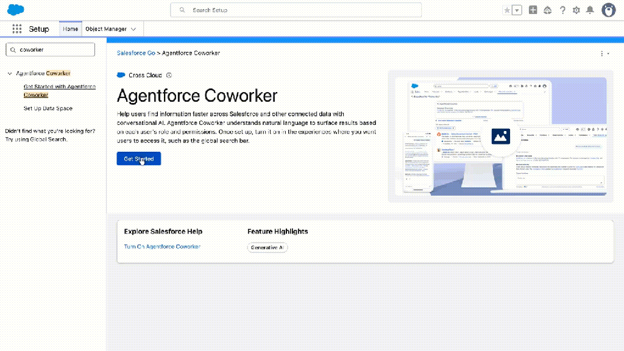Click the image icon on the preview
This screenshot has height=351, width=624.
pyautogui.click(x=501, y=136)
